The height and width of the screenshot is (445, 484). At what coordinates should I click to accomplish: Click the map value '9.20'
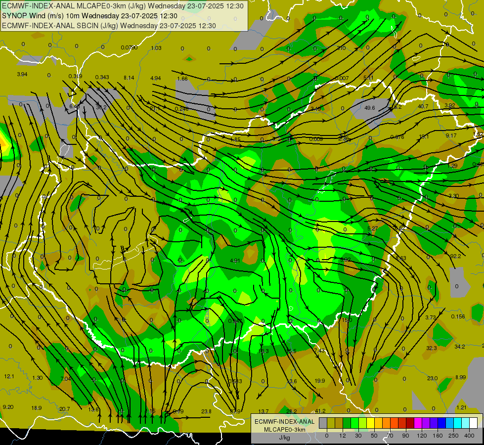coord(8,407)
